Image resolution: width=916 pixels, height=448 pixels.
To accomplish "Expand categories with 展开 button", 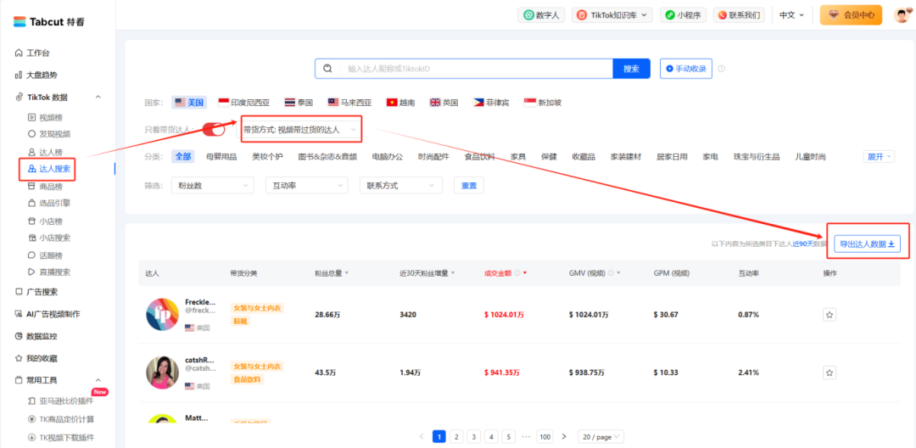I will point(879,156).
